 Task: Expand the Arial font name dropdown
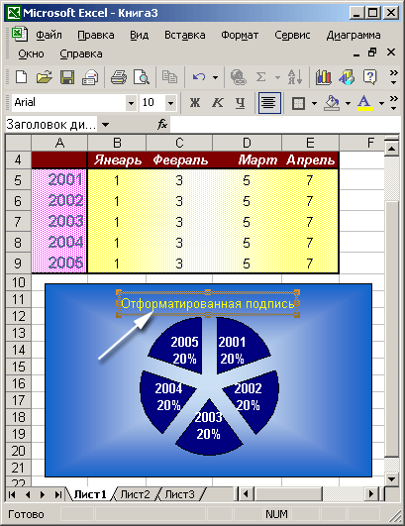tap(131, 103)
